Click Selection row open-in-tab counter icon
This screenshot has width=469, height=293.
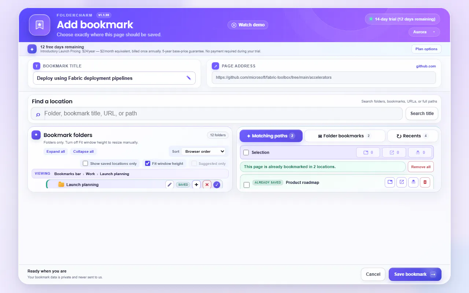[368, 152]
